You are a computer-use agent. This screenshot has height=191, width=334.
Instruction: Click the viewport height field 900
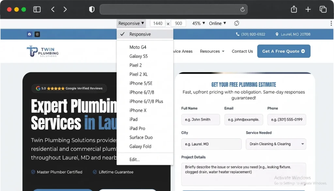178,23
